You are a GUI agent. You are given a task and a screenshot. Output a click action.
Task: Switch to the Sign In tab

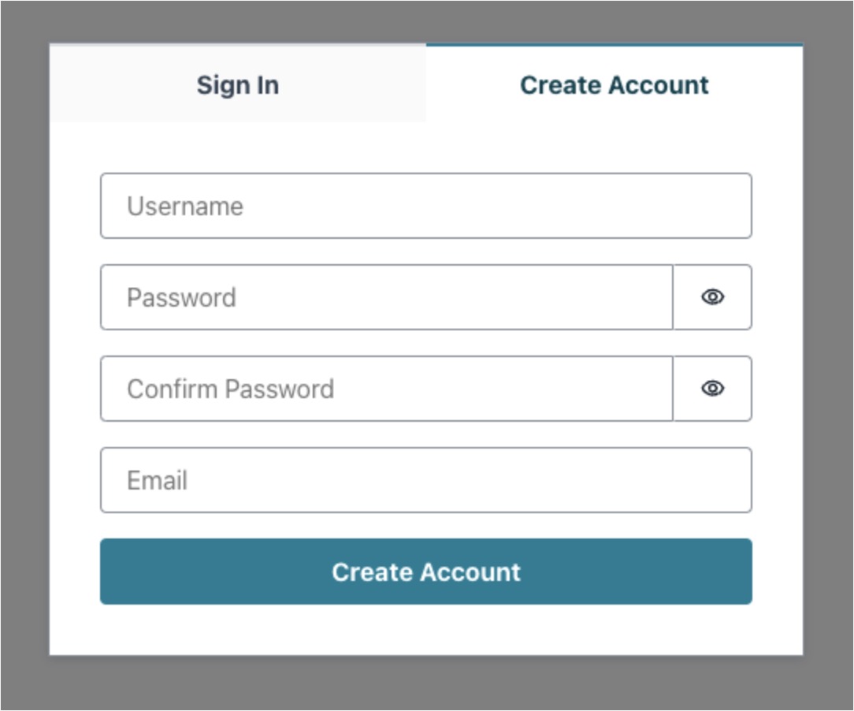(237, 84)
